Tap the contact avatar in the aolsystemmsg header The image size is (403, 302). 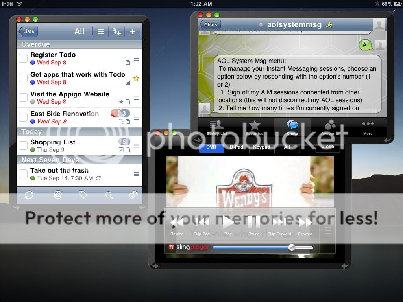click(x=379, y=25)
